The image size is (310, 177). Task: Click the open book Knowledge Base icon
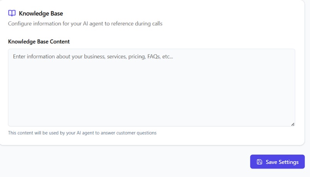pos(12,13)
